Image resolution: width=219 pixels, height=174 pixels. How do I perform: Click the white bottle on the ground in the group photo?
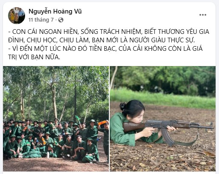[48, 155]
